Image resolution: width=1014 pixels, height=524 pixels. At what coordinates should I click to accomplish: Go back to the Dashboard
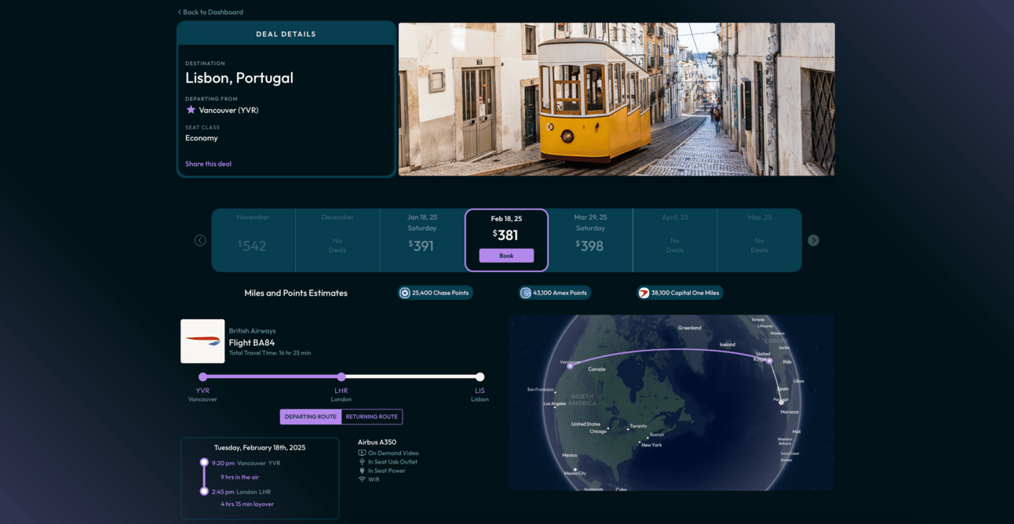coord(210,12)
